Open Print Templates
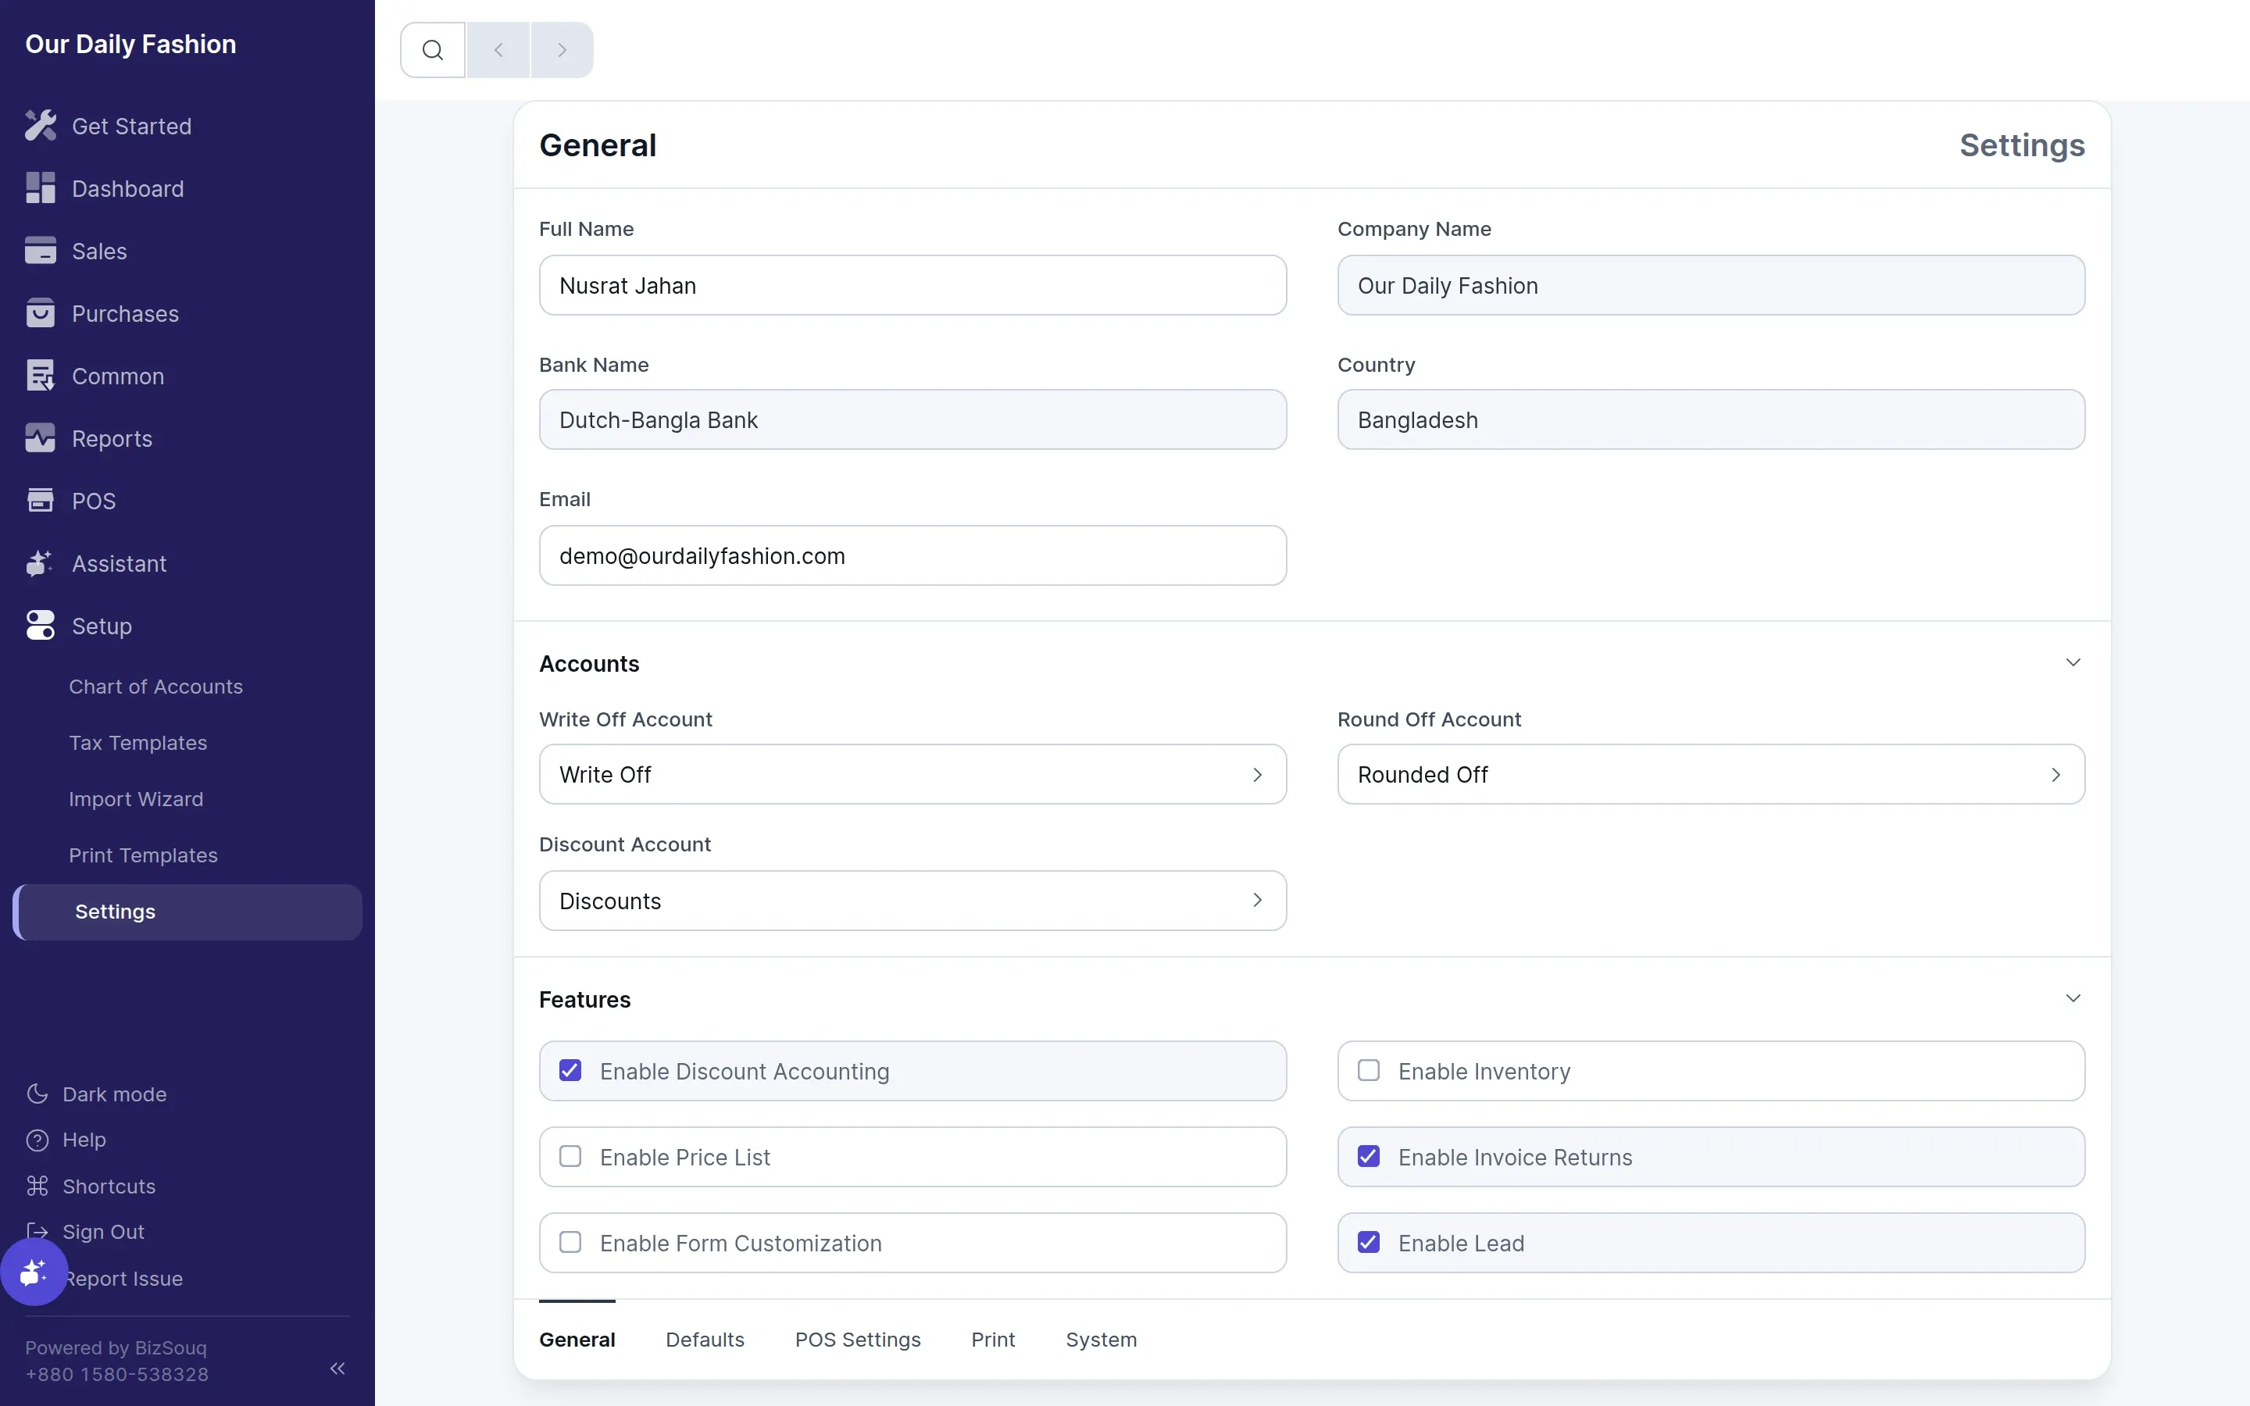This screenshot has width=2250, height=1406. (143, 855)
